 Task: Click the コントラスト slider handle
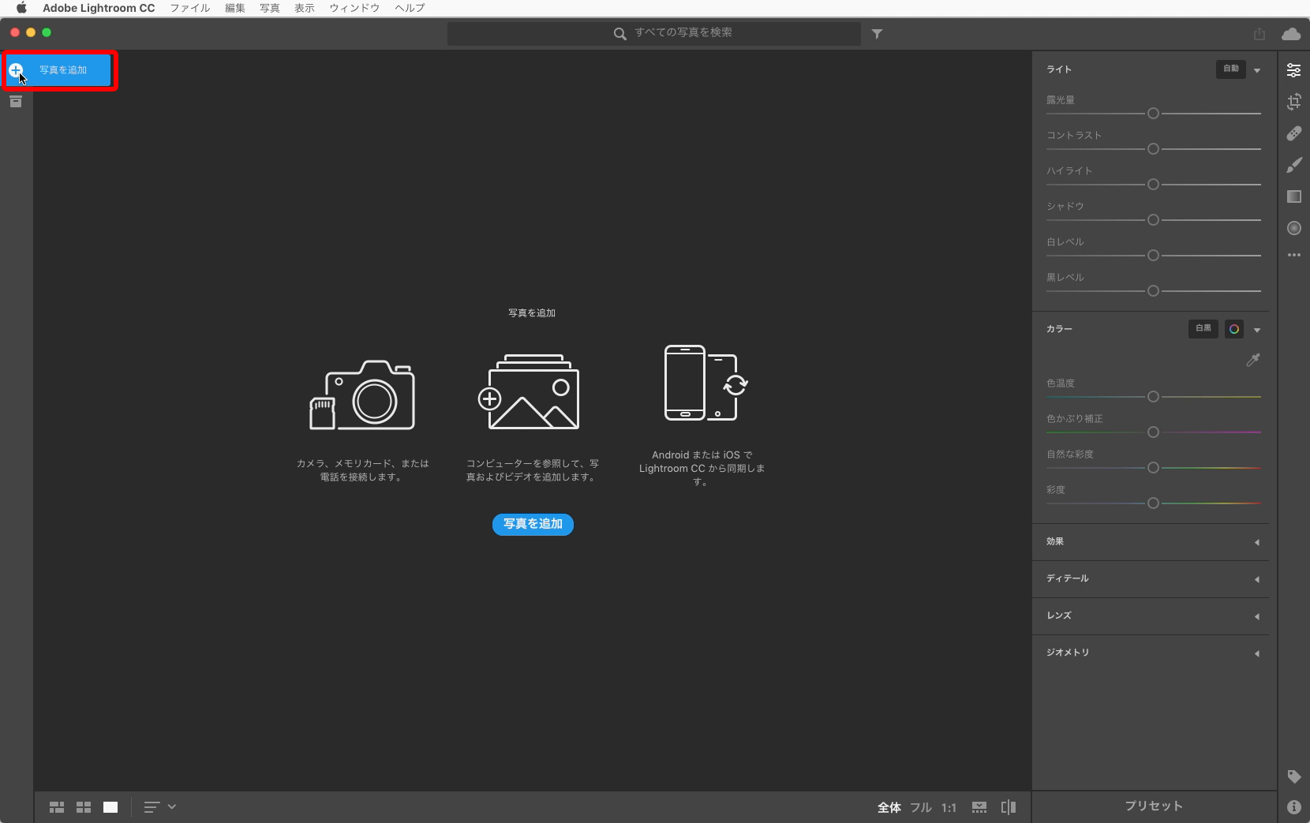(1153, 149)
